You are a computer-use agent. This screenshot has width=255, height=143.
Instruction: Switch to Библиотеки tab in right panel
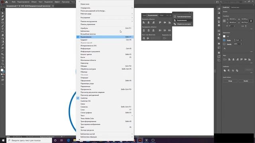(235, 8)
